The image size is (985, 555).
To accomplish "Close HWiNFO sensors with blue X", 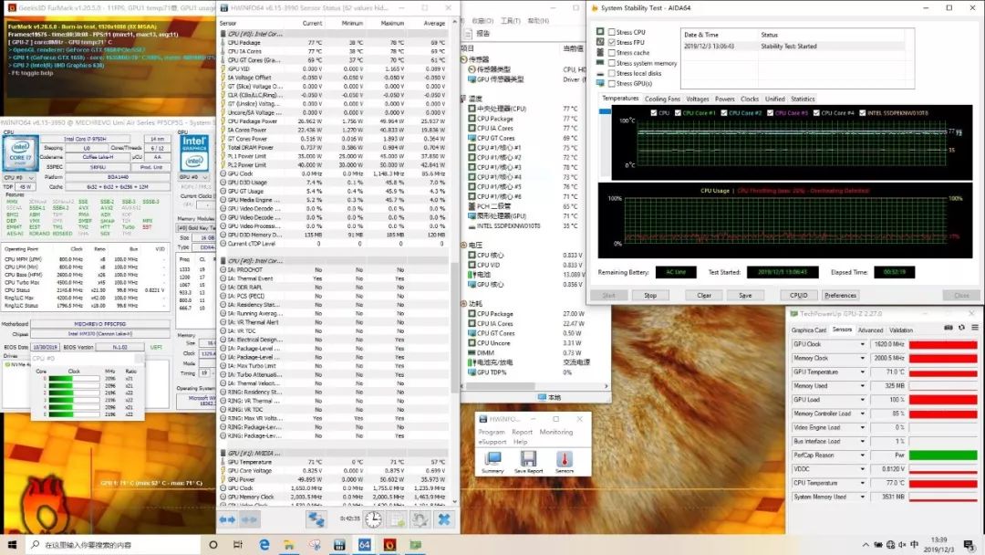I will 444,519.
